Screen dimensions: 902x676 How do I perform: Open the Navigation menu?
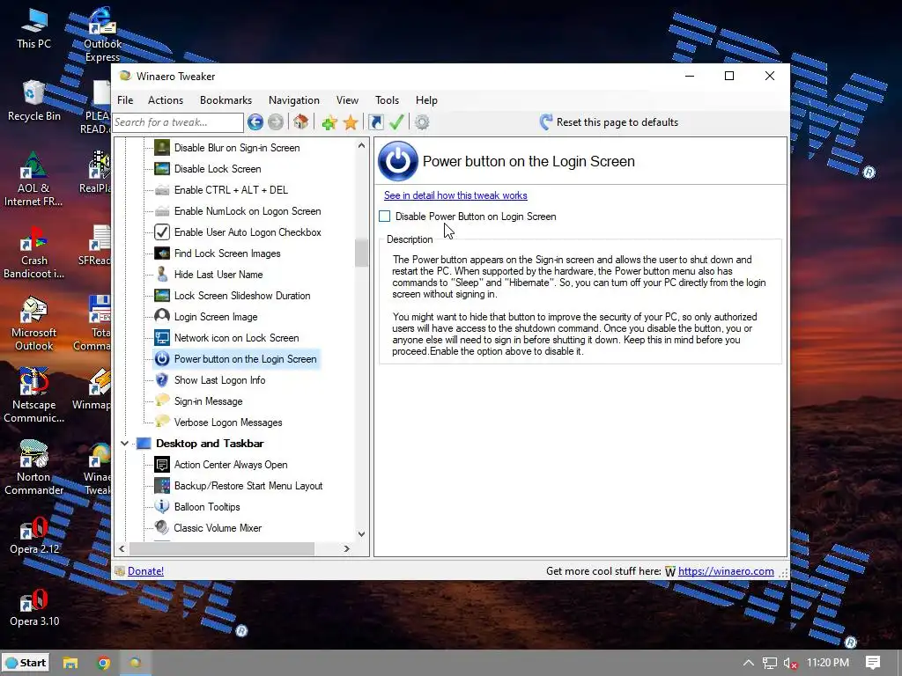pyautogui.click(x=294, y=100)
